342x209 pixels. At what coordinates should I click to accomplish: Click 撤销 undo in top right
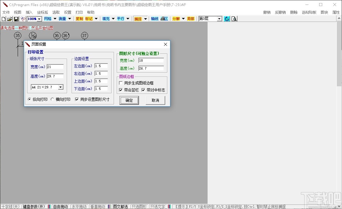click(267, 12)
